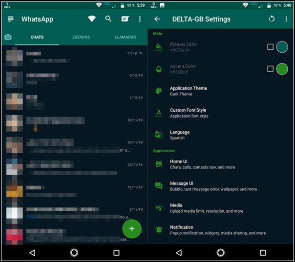
Task: Open the WhatsApp hamburger menu
Action: pos(11,19)
